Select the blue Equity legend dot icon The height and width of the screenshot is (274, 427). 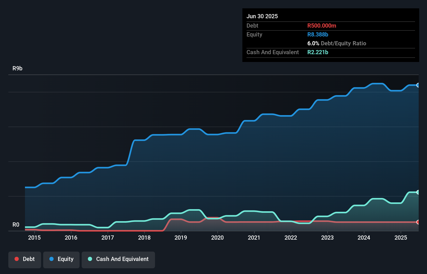point(52,259)
